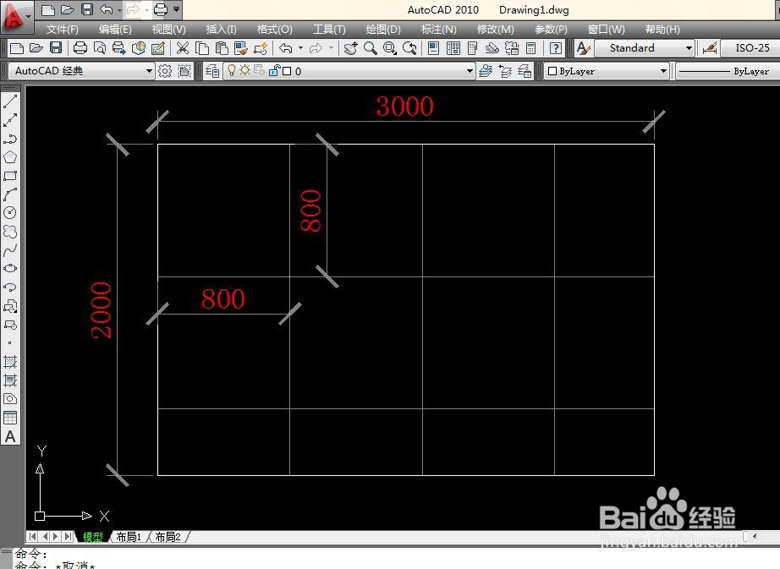Open the 文件(F) menu
The image size is (780, 569).
point(63,30)
